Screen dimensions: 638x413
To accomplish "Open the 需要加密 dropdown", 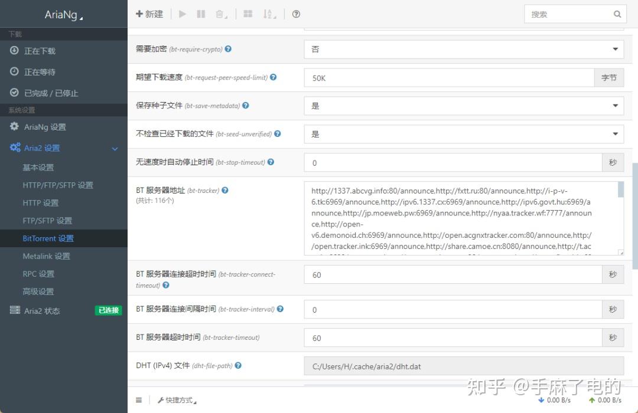I will coord(464,49).
